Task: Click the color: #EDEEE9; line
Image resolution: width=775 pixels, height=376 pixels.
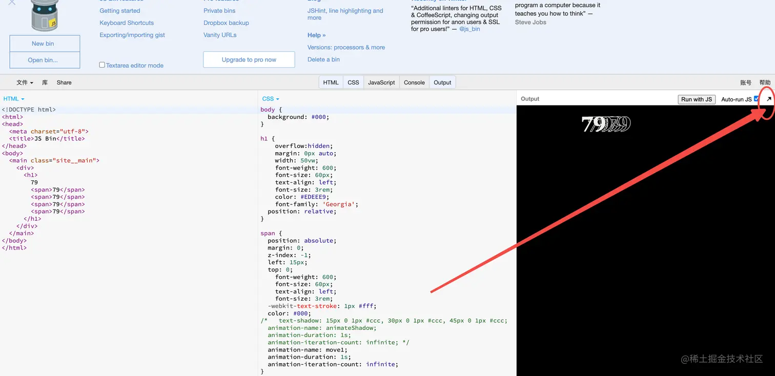Action: [x=302, y=197]
